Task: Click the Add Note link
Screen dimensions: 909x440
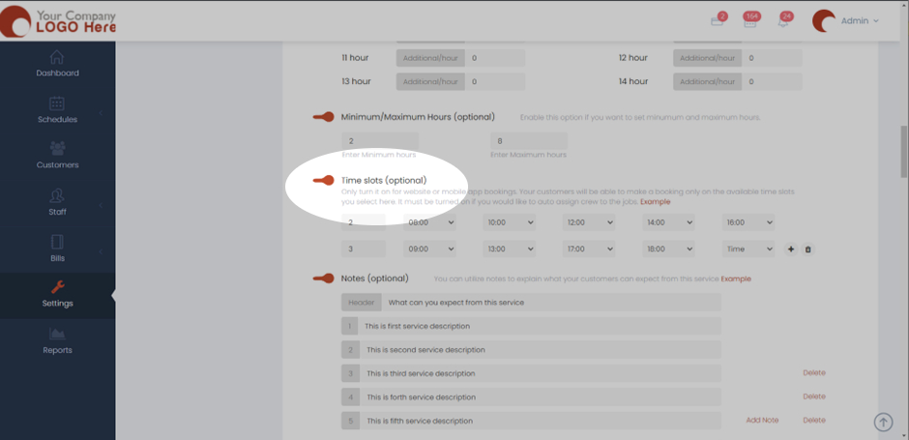Action: click(x=762, y=421)
